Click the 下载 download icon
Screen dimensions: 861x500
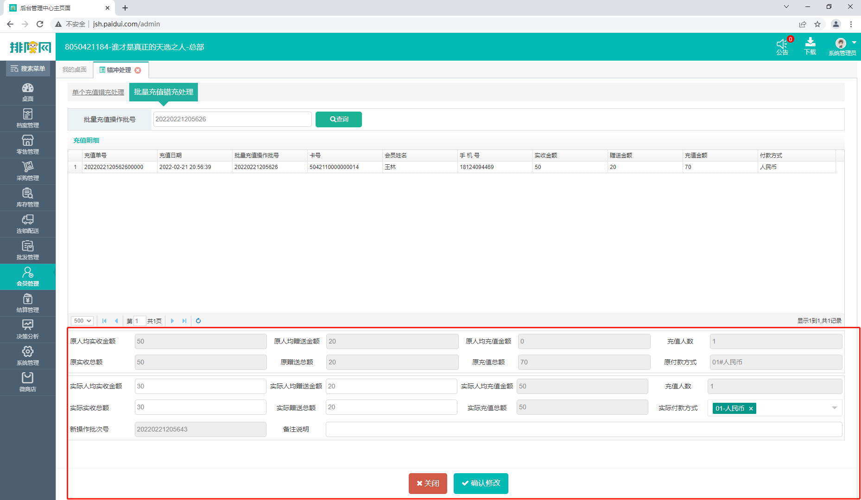[x=810, y=46]
